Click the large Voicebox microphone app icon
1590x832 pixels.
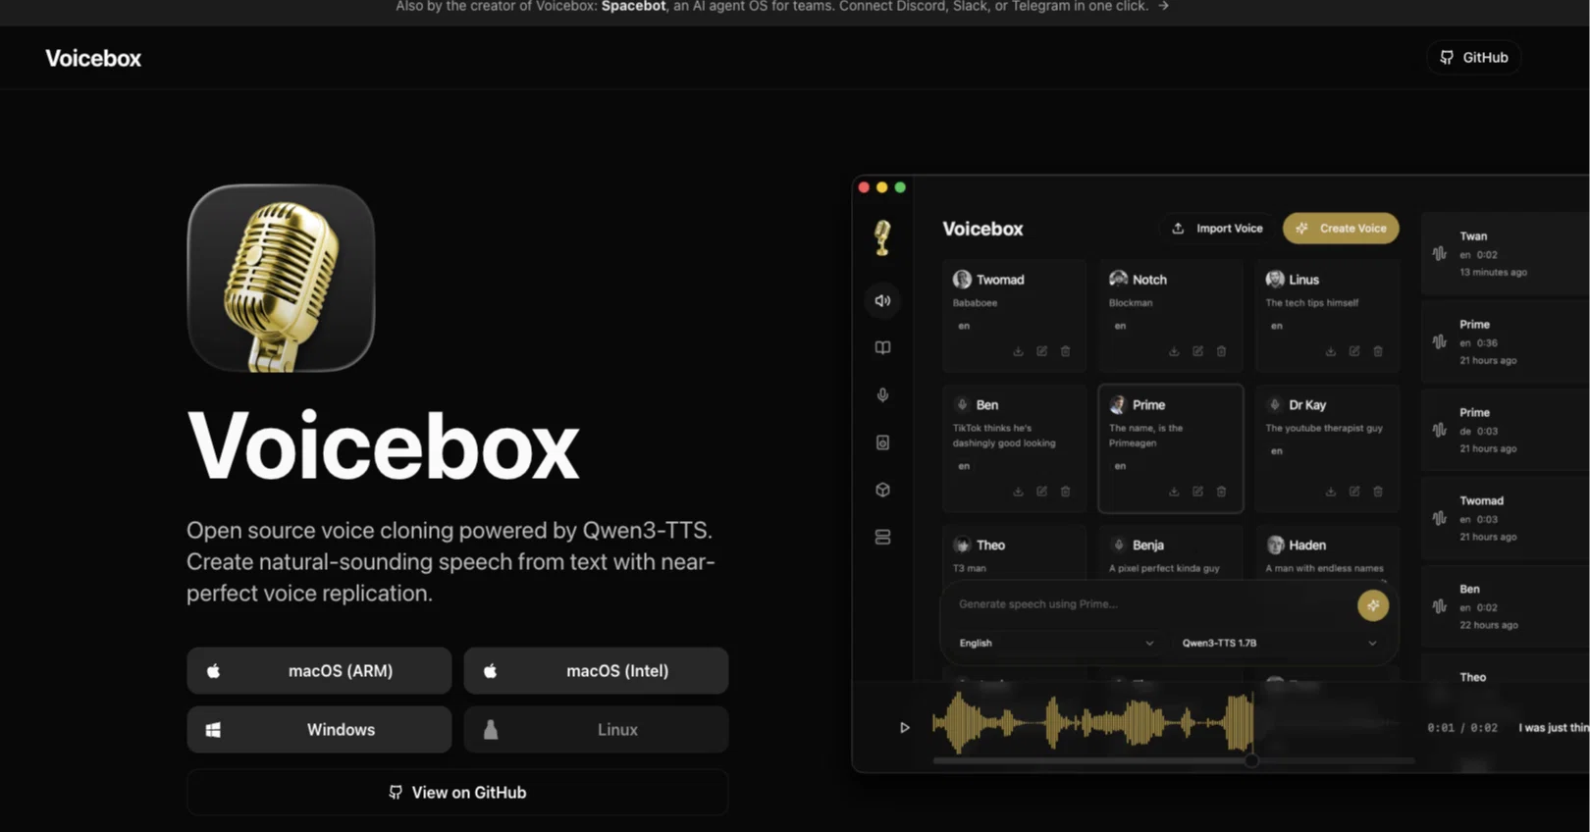pos(281,279)
